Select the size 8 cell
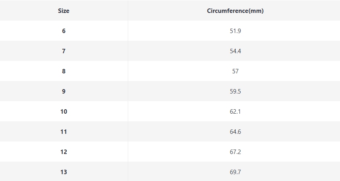Screen dimensions: 340x181 tap(64, 71)
